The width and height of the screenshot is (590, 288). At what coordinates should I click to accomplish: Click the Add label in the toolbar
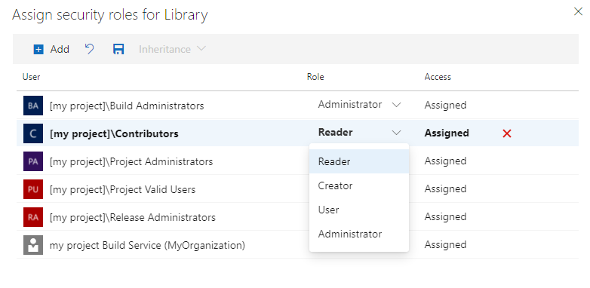60,49
